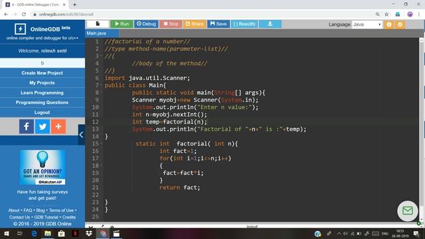425x239 pixels.
Task: Share on Facebook icon
Action: pos(27,127)
